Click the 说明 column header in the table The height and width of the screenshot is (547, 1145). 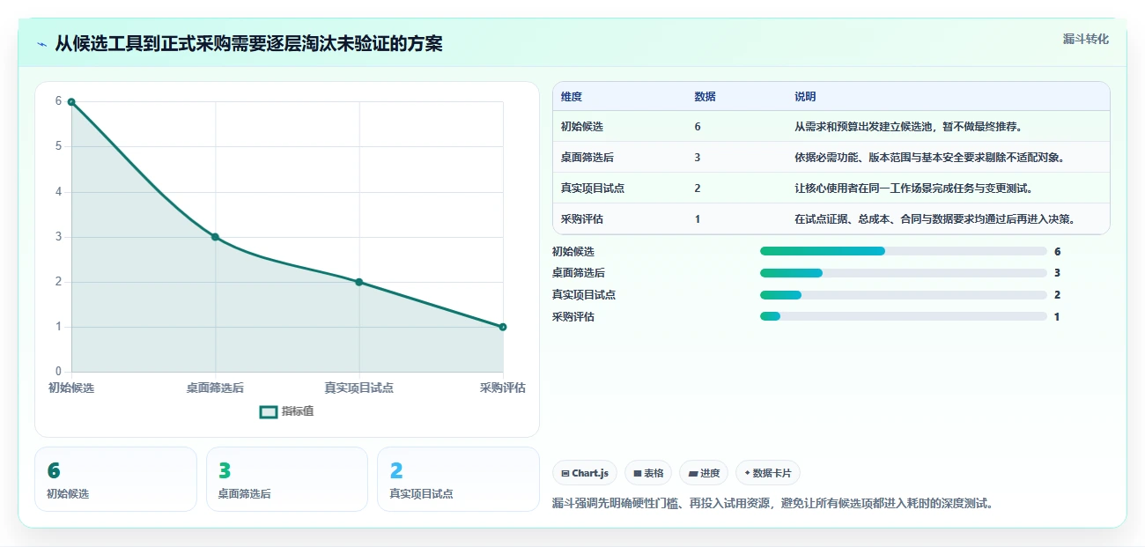click(805, 97)
